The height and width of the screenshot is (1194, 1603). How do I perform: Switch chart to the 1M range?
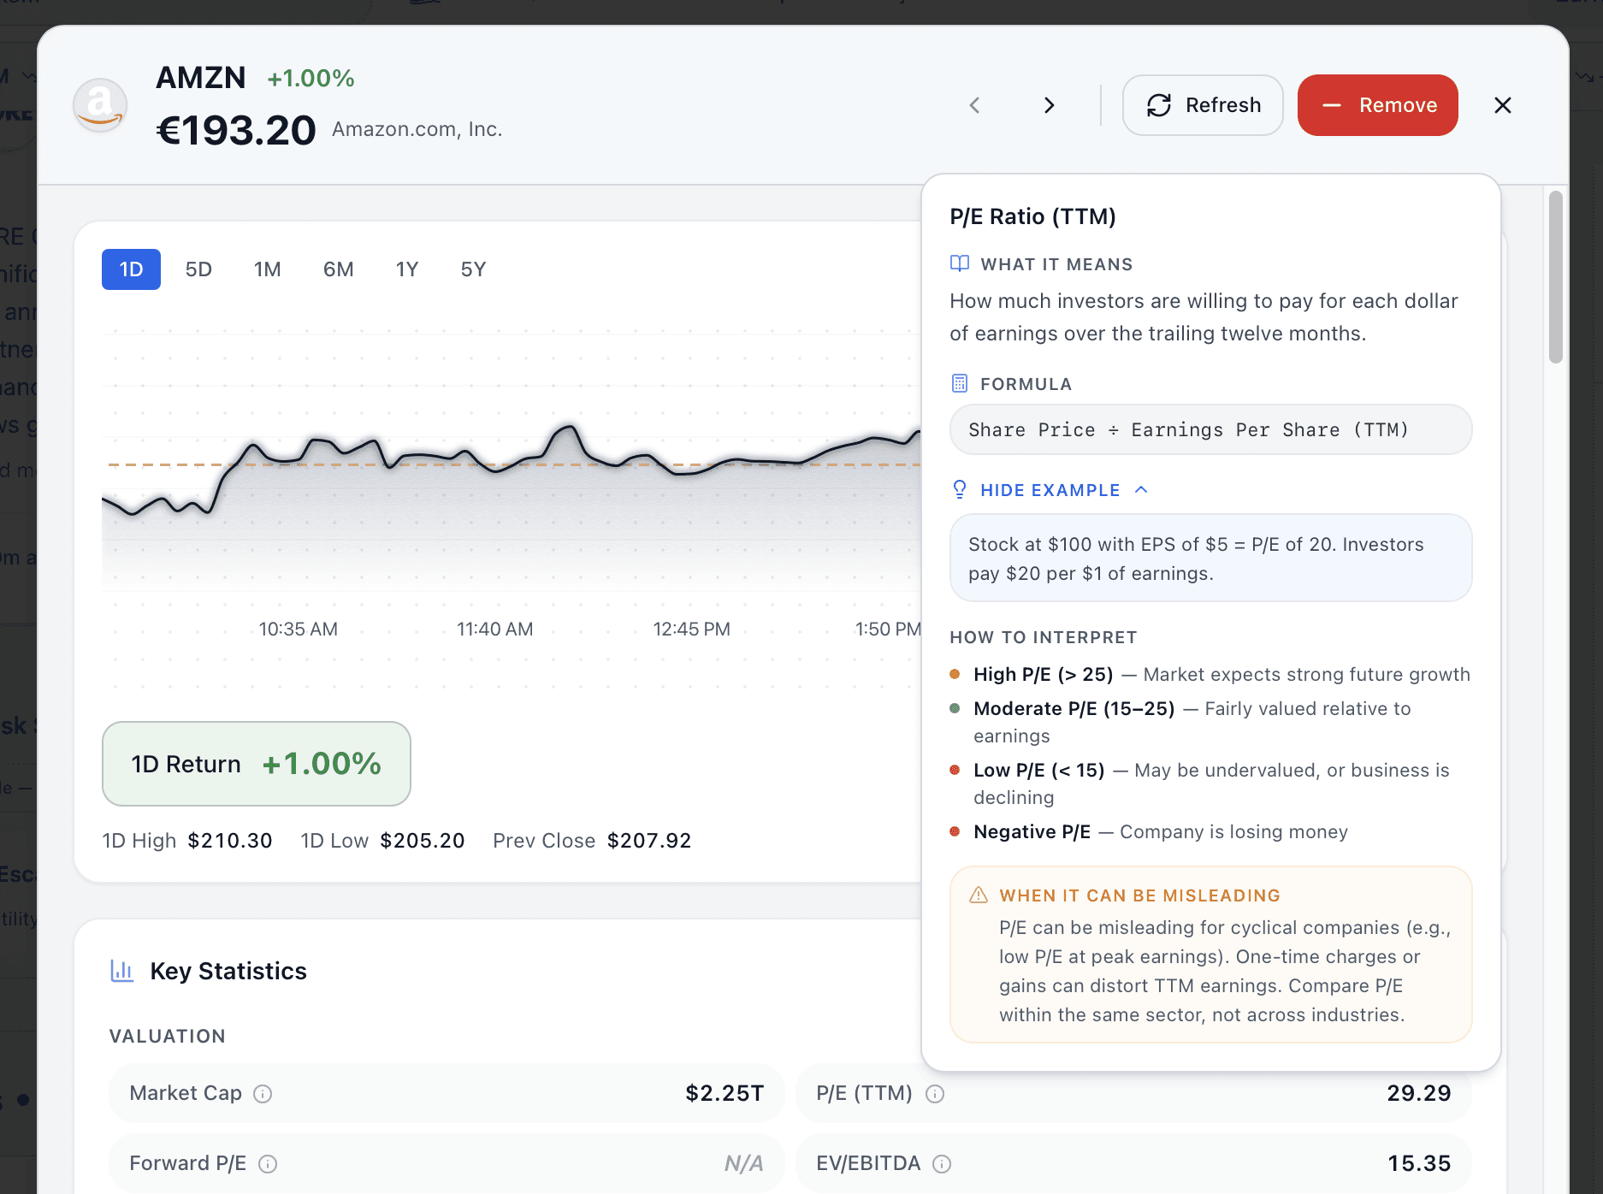[x=268, y=269]
